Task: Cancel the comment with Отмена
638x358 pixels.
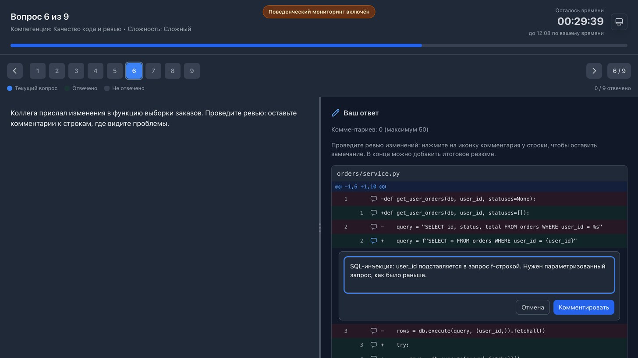Action: (x=532, y=307)
